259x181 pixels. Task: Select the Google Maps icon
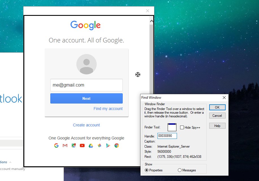[74, 145]
